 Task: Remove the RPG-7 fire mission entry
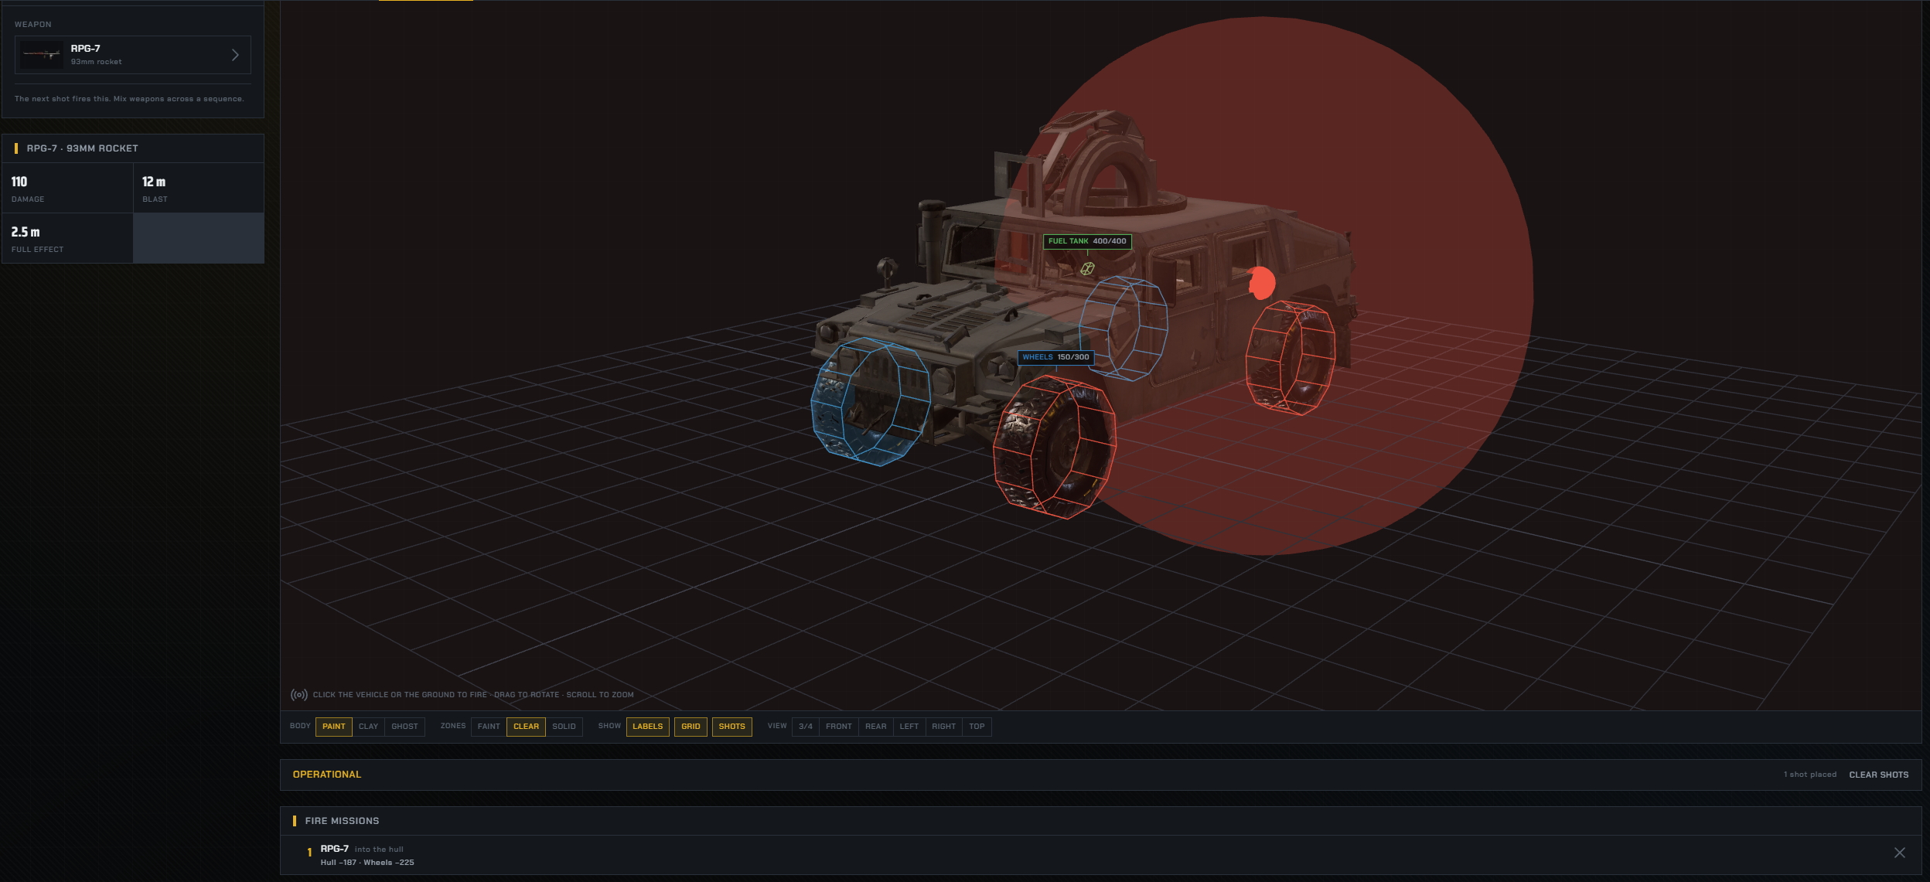1899,853
